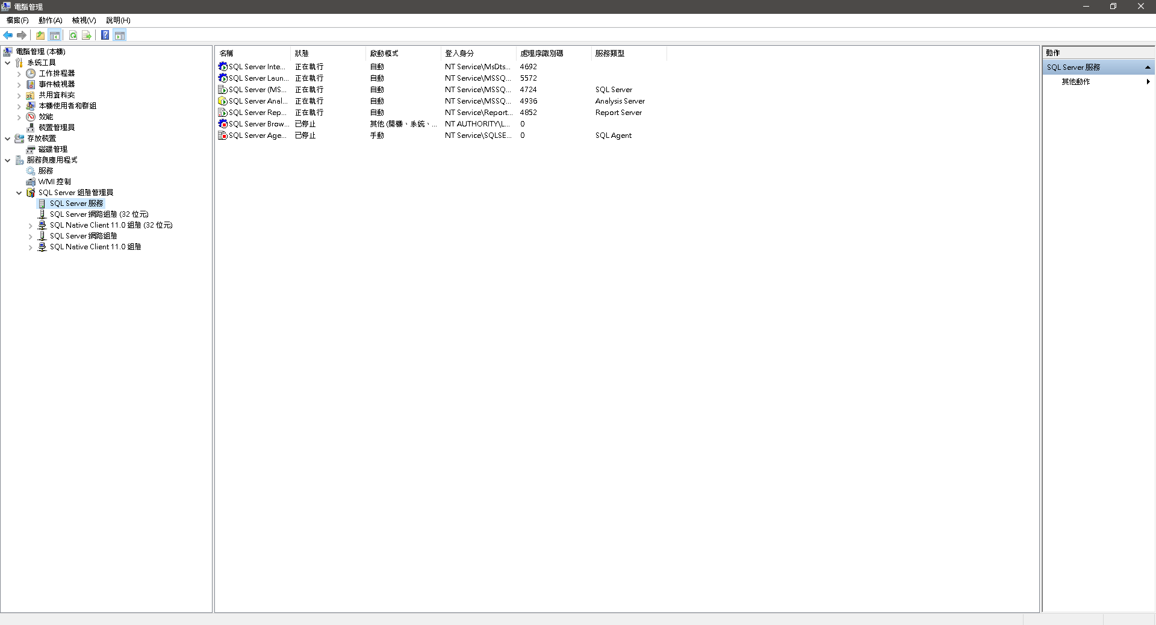Click process ID 4936 cell
Screen dimensions: 1156x625
pos(529,101)
